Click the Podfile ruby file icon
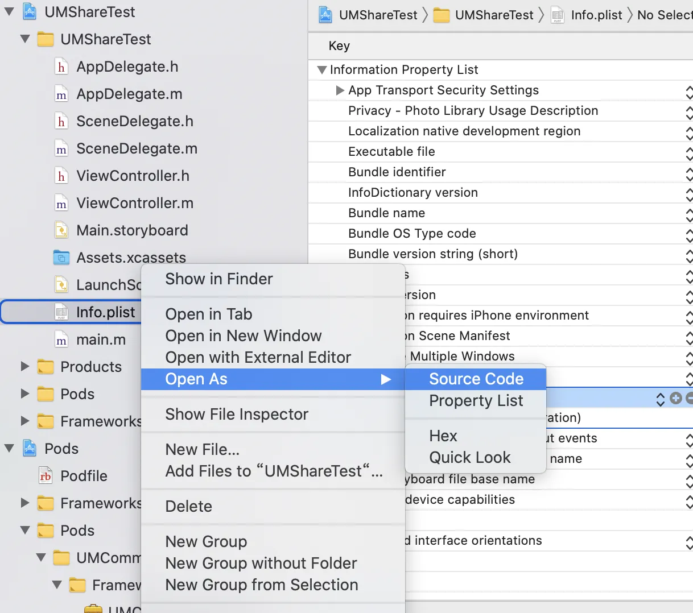 click(46, 476)
